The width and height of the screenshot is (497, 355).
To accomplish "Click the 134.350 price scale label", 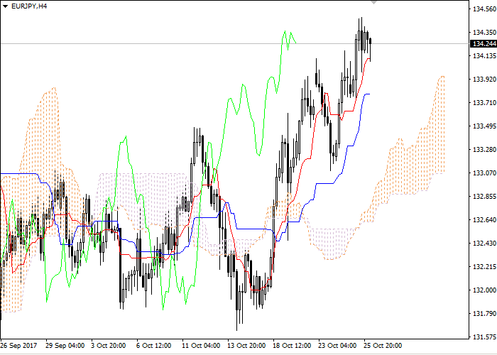I will click(x=484, y=33).
